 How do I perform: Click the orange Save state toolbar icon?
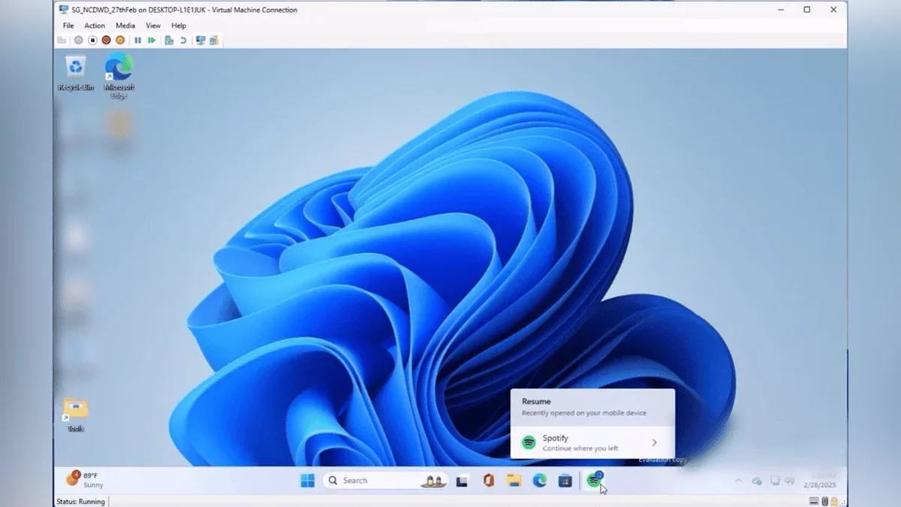point(120,41)
